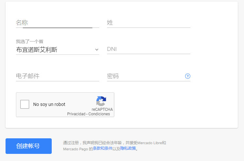
Task: Click the "No soy un robot" label text
Action: pos(49,104)
